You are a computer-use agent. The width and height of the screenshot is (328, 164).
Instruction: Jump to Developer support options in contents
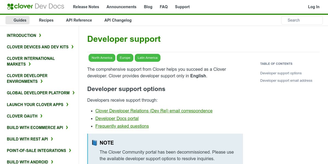281,73
